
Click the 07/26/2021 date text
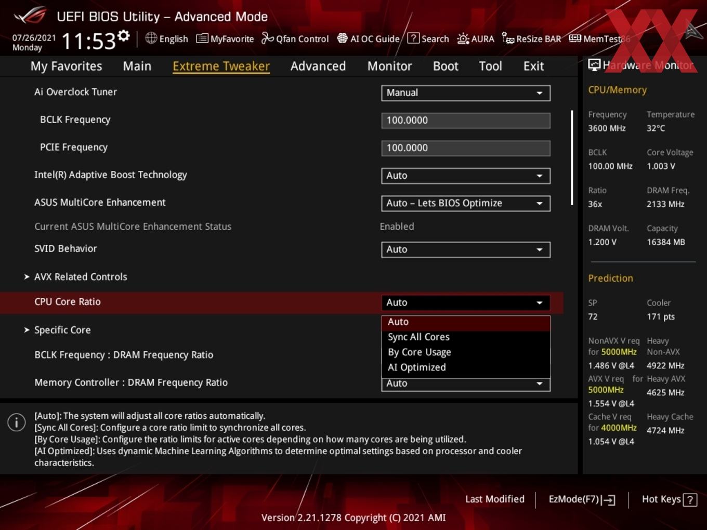34,37
